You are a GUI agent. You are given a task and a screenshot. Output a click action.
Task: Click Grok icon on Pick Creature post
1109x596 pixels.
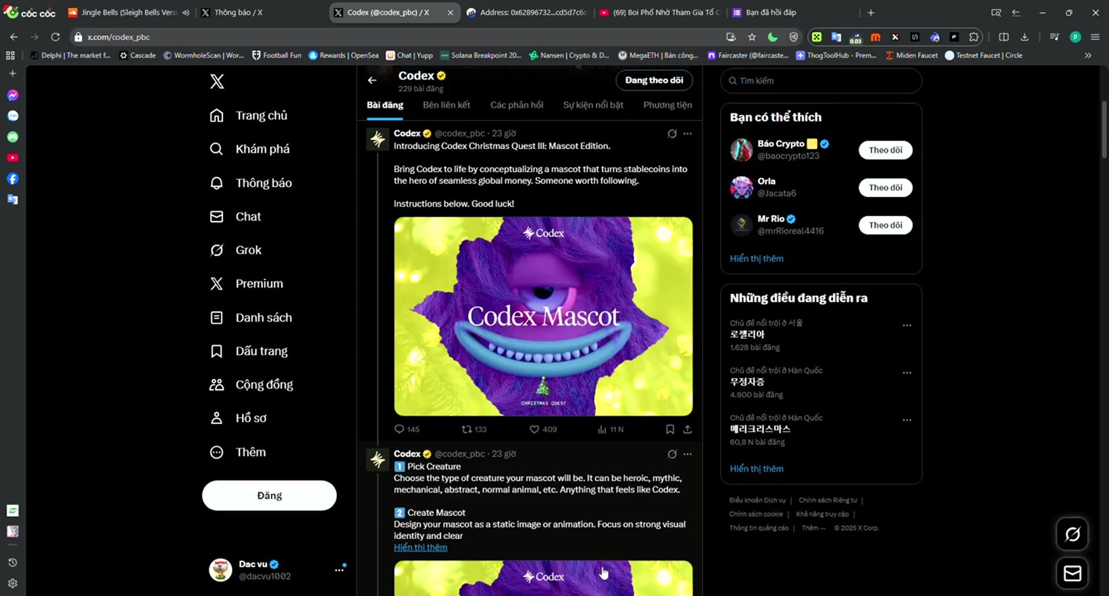coord(672,454)
